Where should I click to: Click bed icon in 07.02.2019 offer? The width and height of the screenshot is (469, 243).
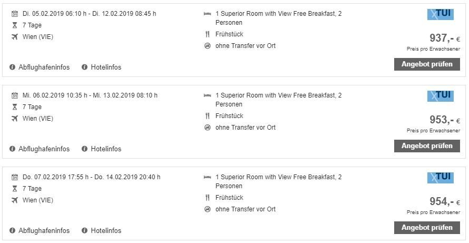coord(207,177)
